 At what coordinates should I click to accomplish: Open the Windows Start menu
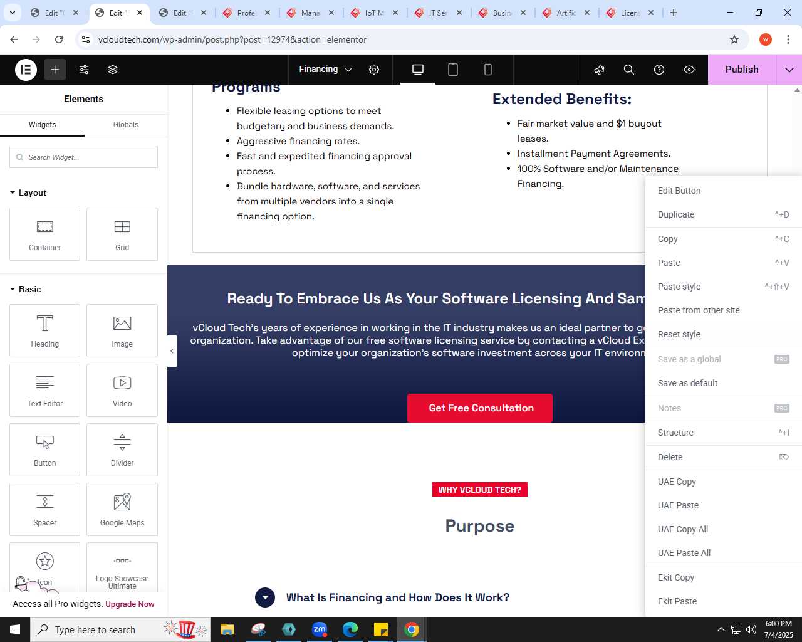(15, 629)
